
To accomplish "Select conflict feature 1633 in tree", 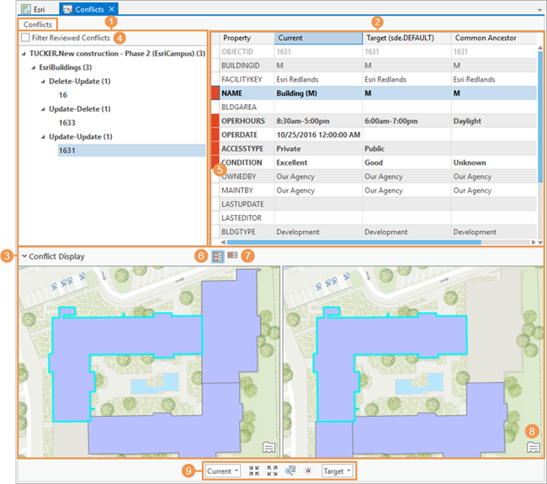I will pyautogui.click(x=67, y=123).
